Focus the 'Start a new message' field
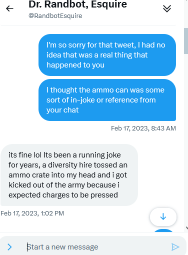The width and height of the screenshot is (188, 255). tap(96, 247)
